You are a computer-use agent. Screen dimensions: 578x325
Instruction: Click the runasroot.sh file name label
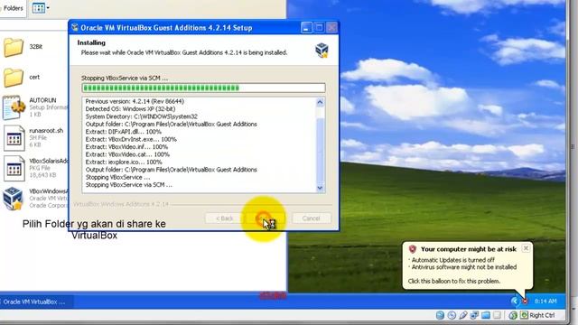46,130
